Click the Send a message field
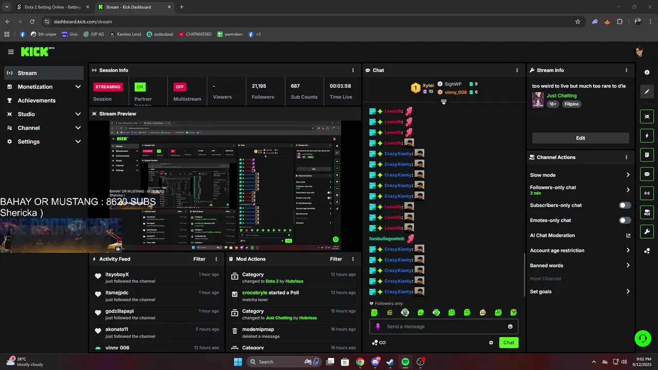The width and height of the screenshot is (658, 370). 444,326
